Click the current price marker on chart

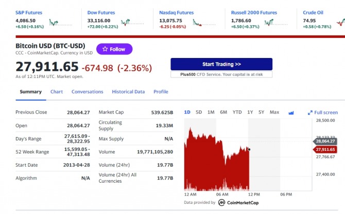coord(249,149)
